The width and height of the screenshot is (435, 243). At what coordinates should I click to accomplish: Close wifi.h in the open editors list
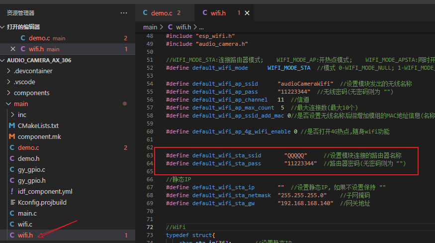tap(13, 49)
